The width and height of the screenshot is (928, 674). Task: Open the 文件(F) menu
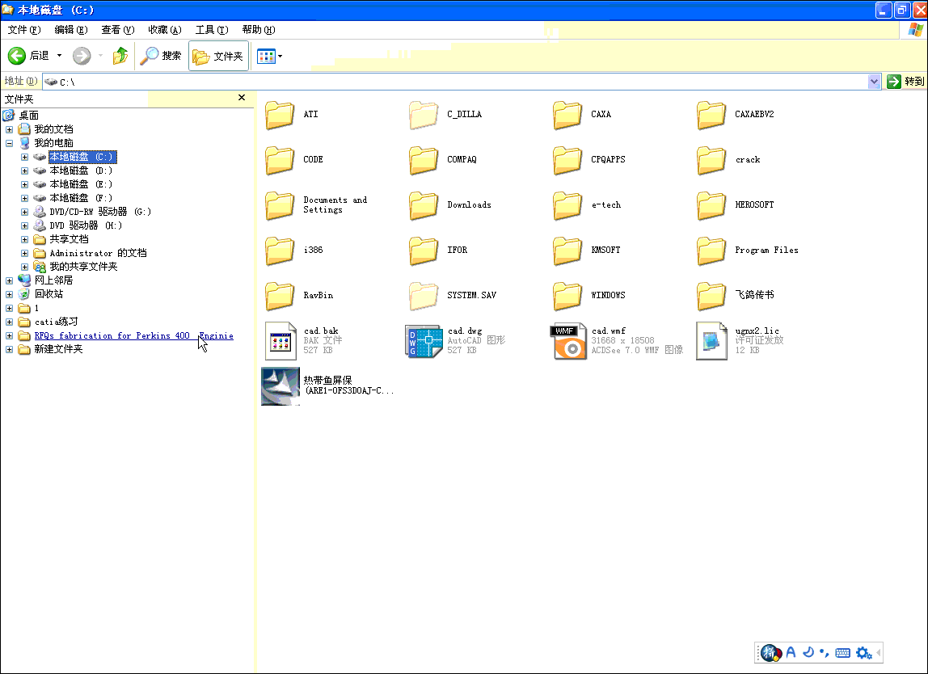pos(24,30)
